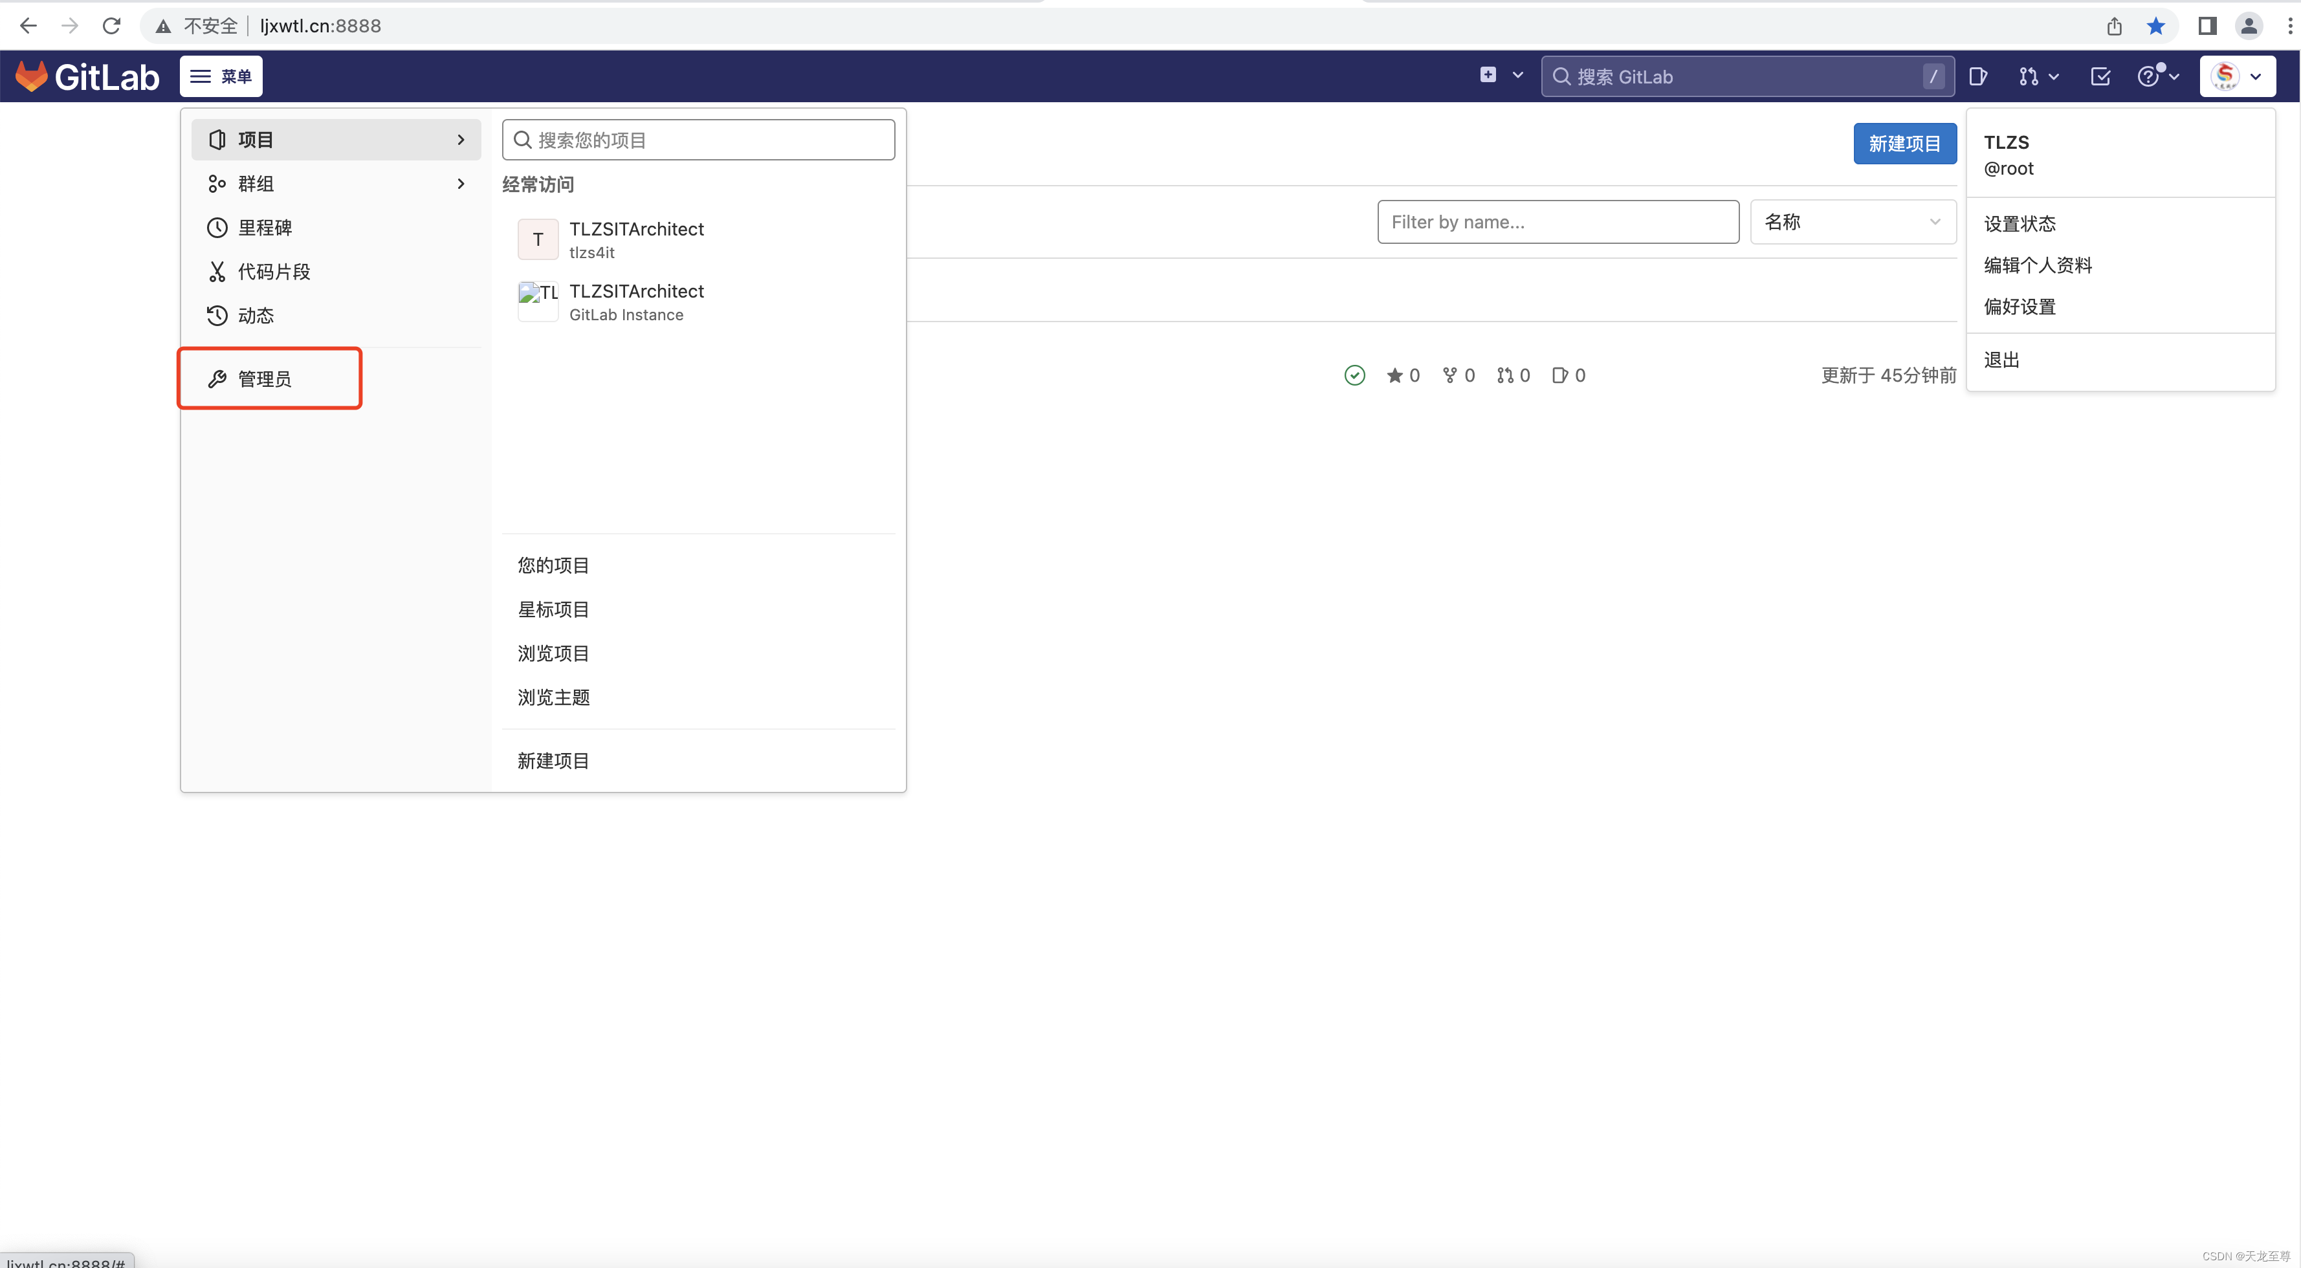The image size is (2301, 1268).
Task: Click the browser back arrow
Action: [28, 26]
